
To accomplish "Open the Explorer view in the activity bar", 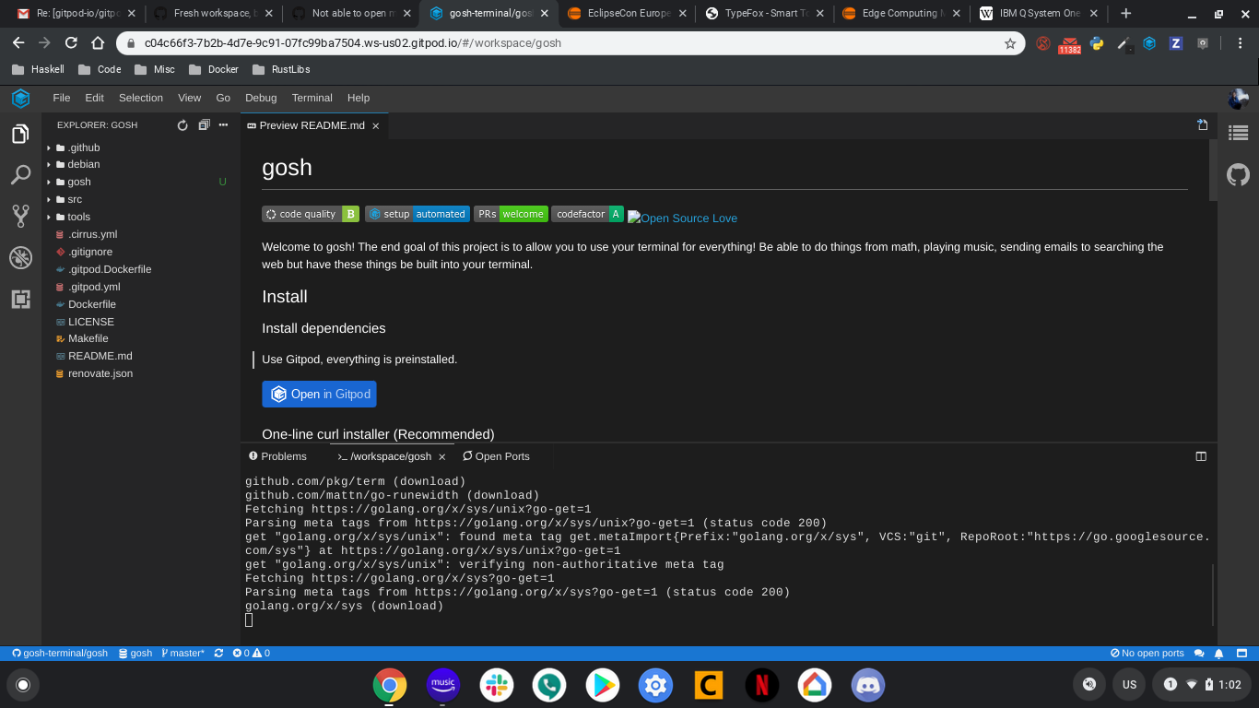I will 20,135.
